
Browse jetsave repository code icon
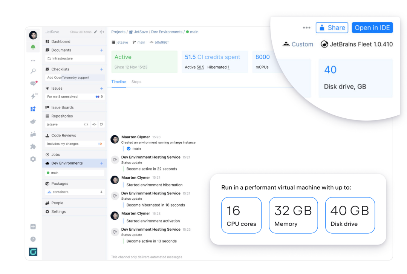click(86, 124)
